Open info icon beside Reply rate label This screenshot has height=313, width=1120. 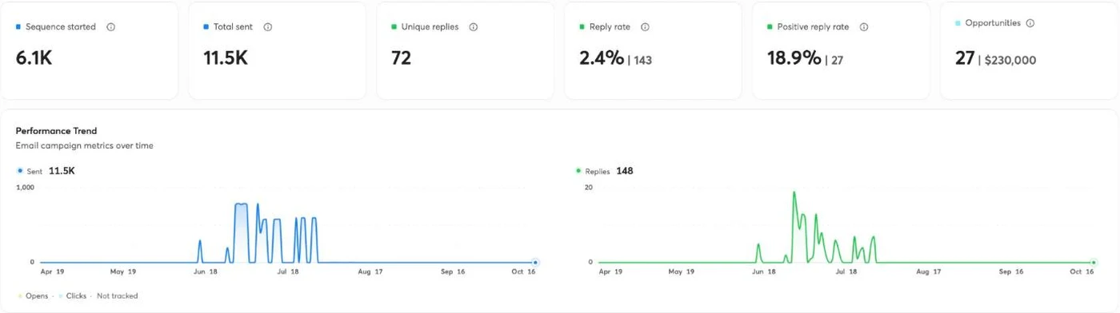click(645, 26)
